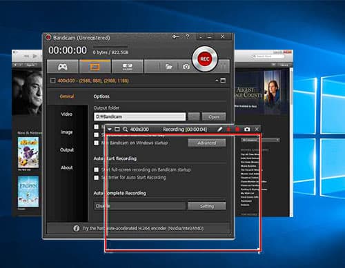
Task: Select Device Recording mode HDMI icon
Action: click(x=127, y=67)
